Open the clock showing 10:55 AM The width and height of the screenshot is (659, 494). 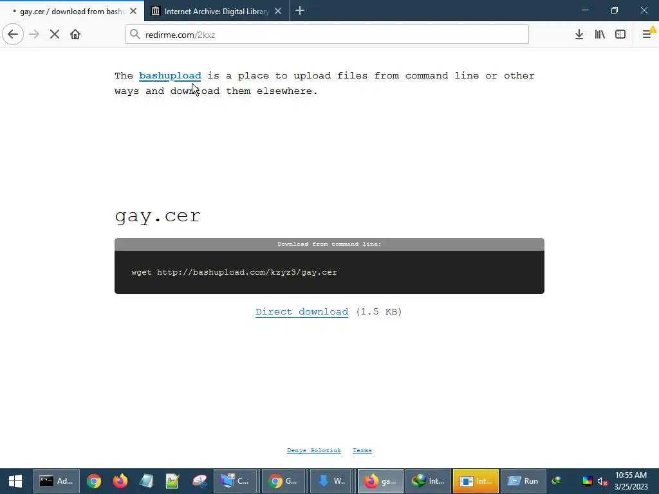[x=631, y=481]
